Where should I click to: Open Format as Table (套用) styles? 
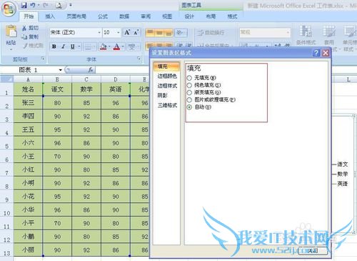[x=329, y=35]
